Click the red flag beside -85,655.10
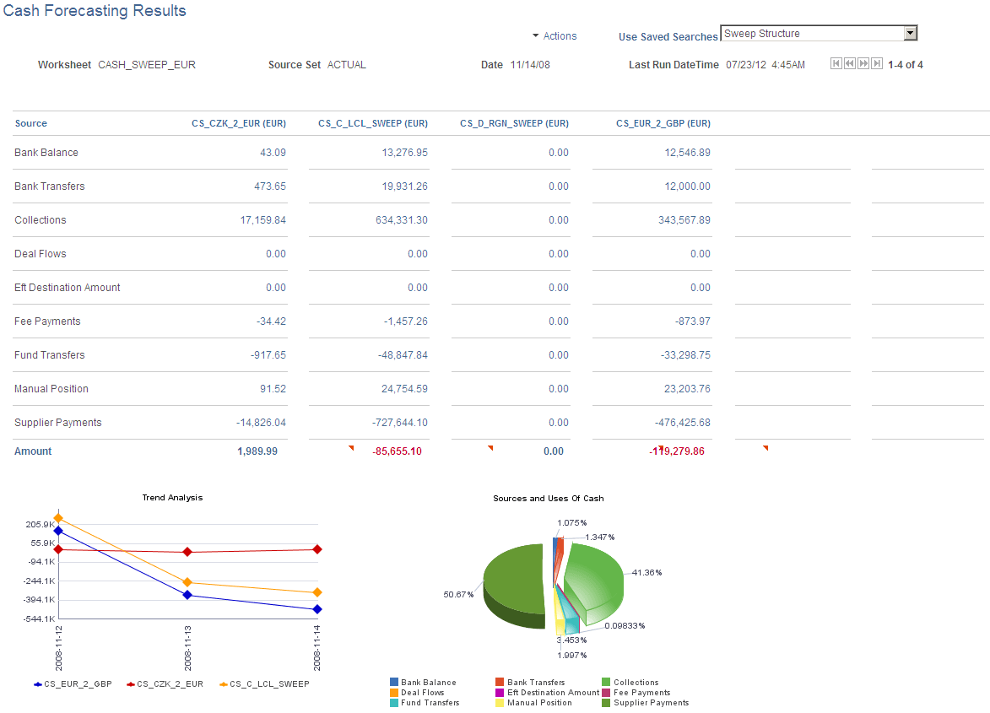Image resolution: width=990 pixels, height=713 pixels. coord(349,446)
